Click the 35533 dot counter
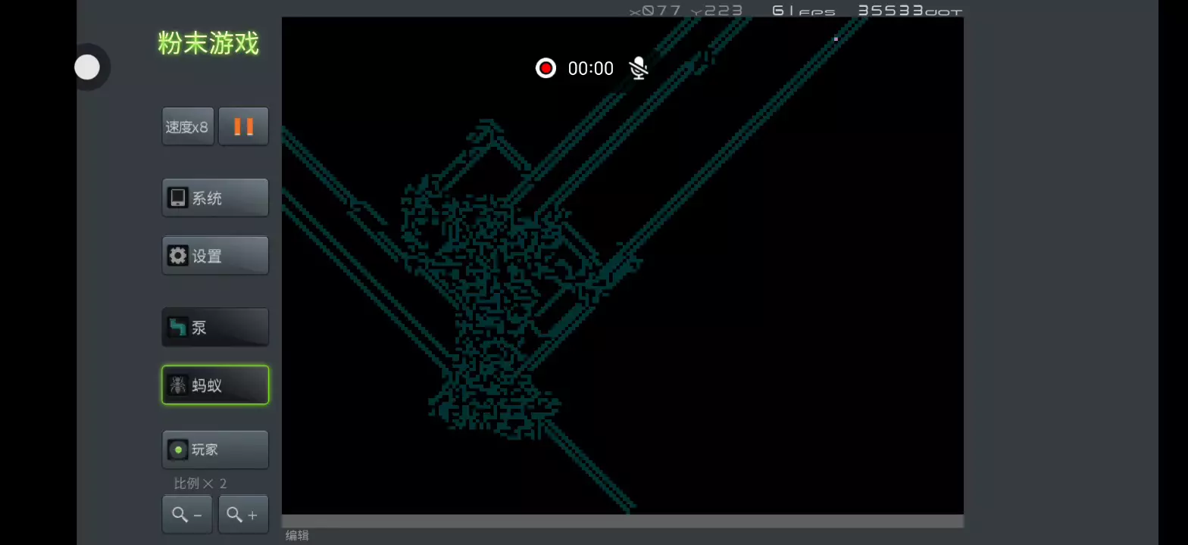This screenshot has width=1188, height=545. coord(910,11)
